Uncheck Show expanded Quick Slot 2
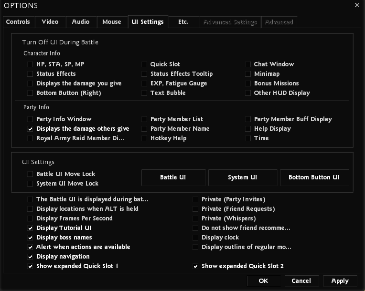The image size is (365, 291). point(195,266)
